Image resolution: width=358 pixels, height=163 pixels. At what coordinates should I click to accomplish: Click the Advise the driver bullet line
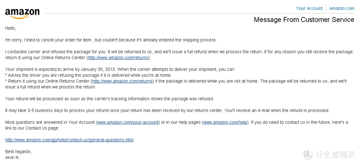click(x=89, y=75)
